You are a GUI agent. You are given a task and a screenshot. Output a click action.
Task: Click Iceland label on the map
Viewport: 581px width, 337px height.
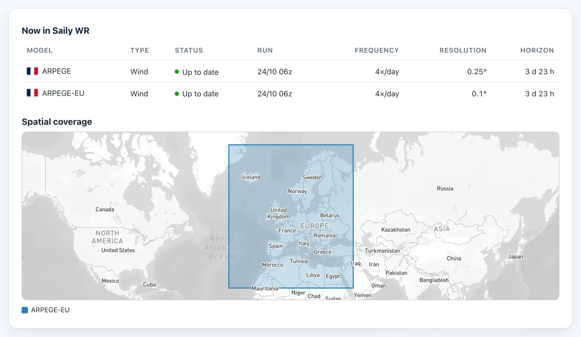[251, 177]
